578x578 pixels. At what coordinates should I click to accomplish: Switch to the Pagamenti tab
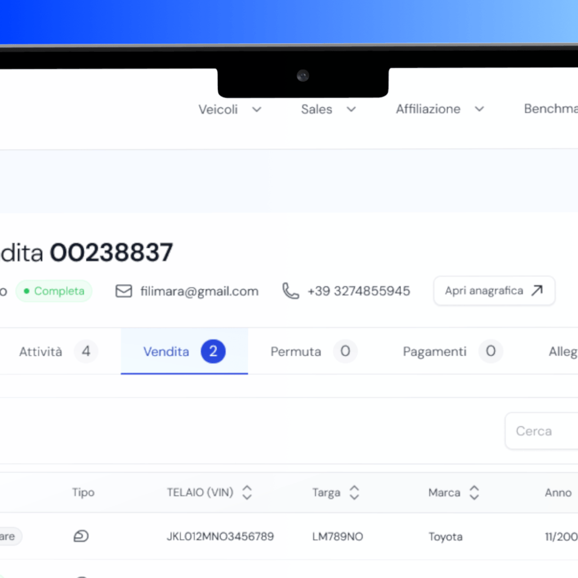(453, 351)
